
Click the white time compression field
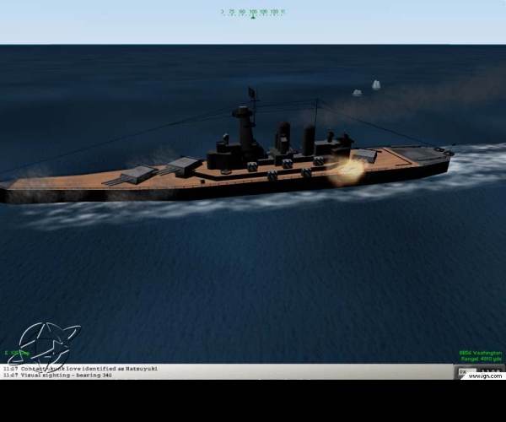468,371
